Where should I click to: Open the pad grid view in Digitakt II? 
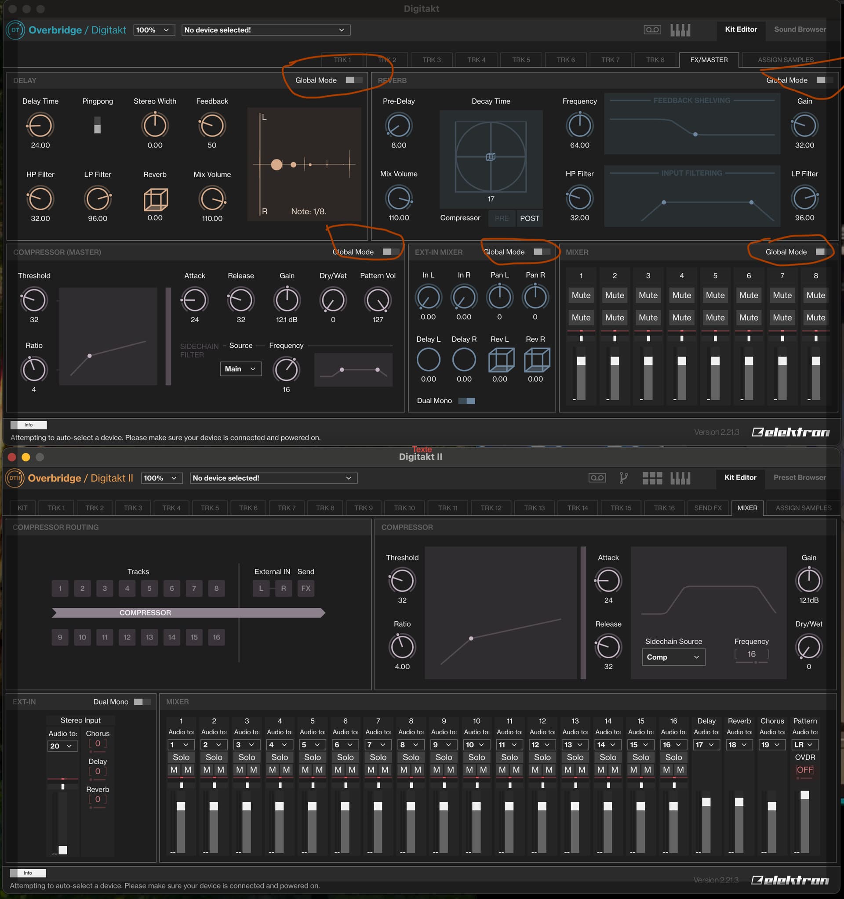pos(652,478)
